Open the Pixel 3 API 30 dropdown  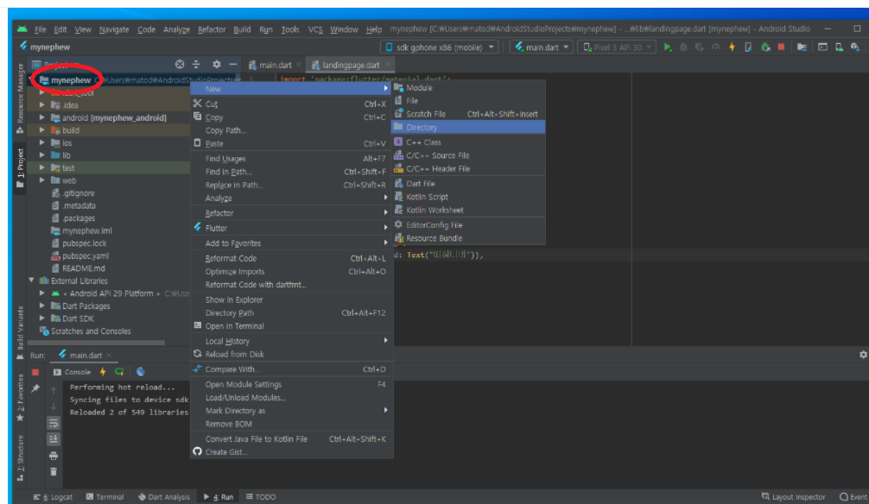tap(616, 47)
